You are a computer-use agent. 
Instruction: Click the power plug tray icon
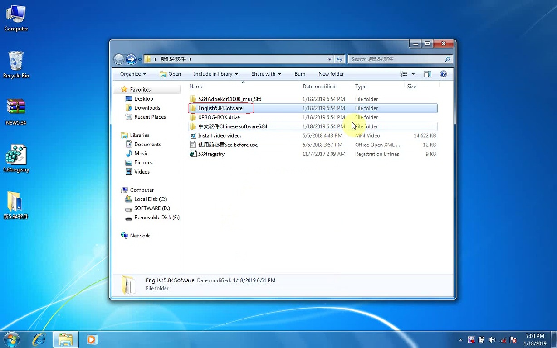481,340
